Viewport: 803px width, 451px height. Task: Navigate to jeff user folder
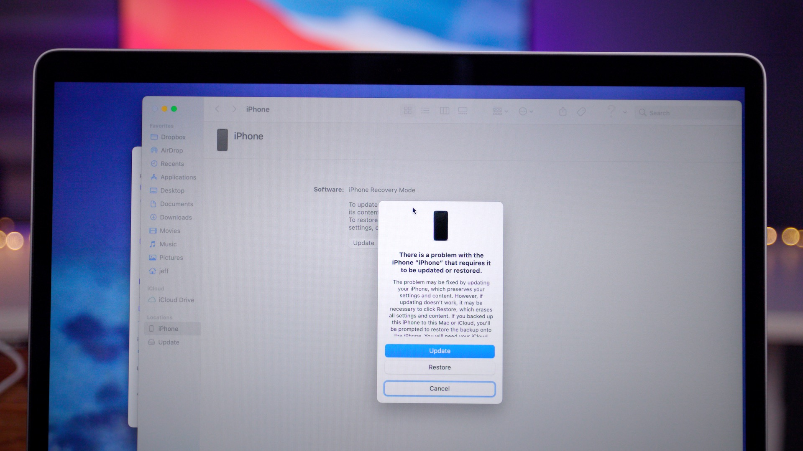(164, 271)
